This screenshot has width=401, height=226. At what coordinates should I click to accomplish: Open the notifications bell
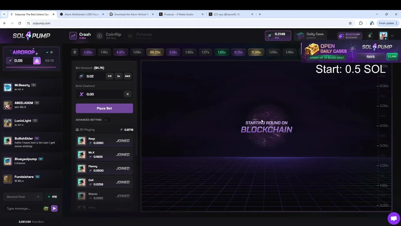point(370,36)
